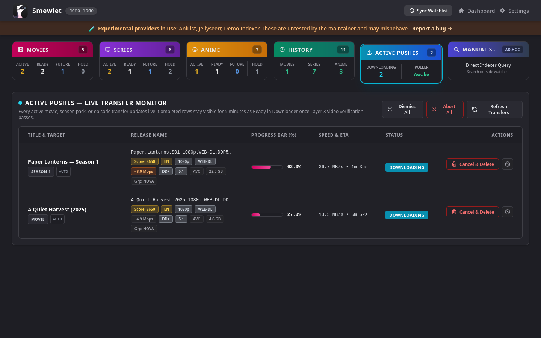
Task: Follow the Report a bug link
Action: click(432, 29)
